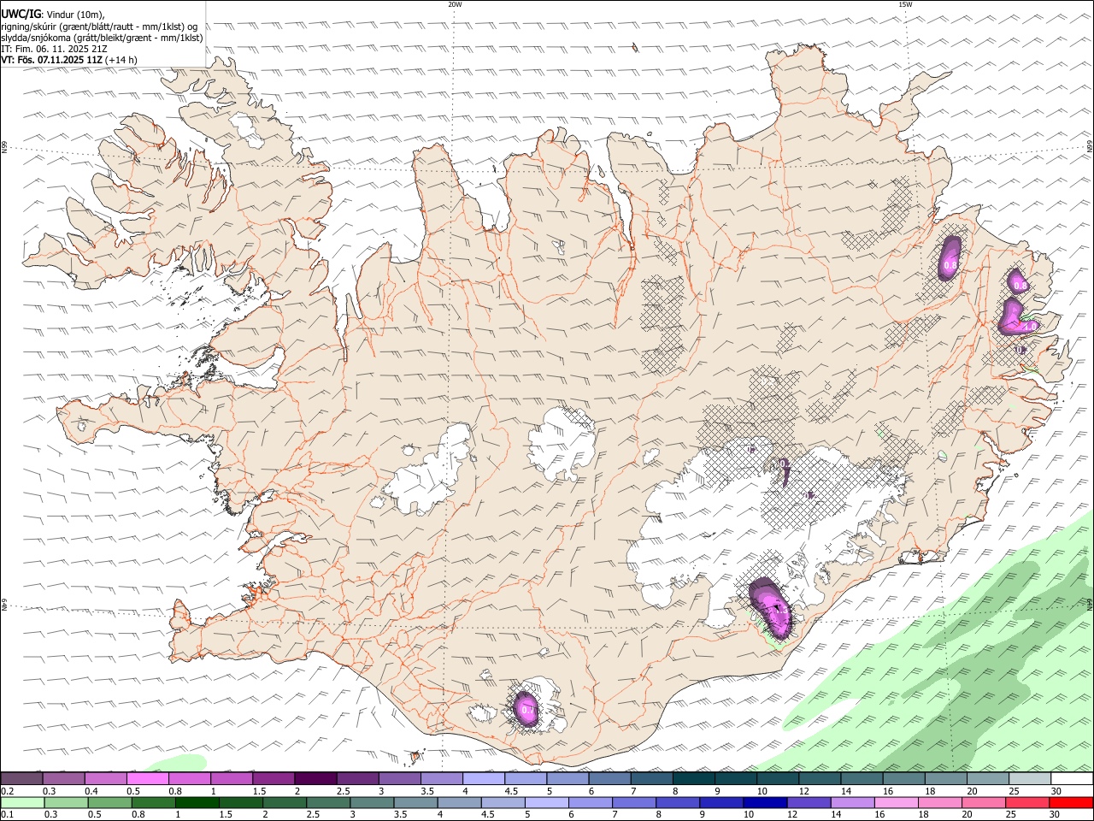Click the 'slydda/snjókoma' legend description line

click(102, 38)
